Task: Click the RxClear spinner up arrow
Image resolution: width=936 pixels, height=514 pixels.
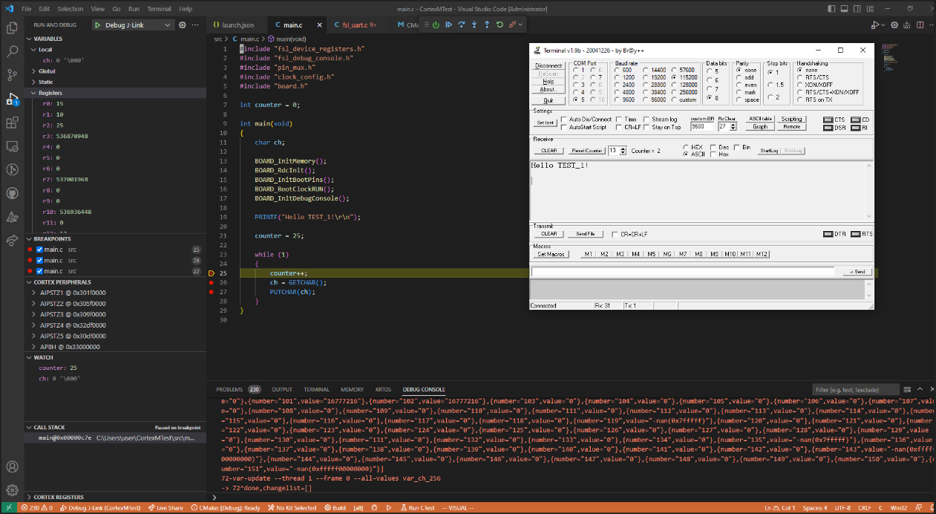Action: tap(733, 125)
